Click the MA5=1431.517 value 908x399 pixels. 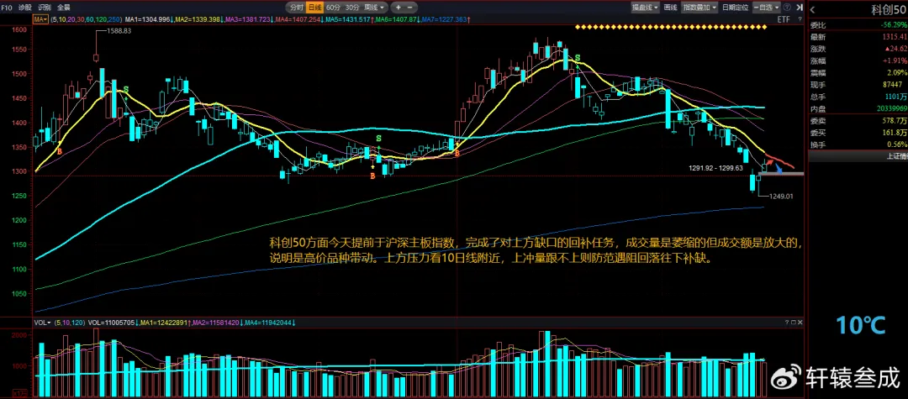349,19
